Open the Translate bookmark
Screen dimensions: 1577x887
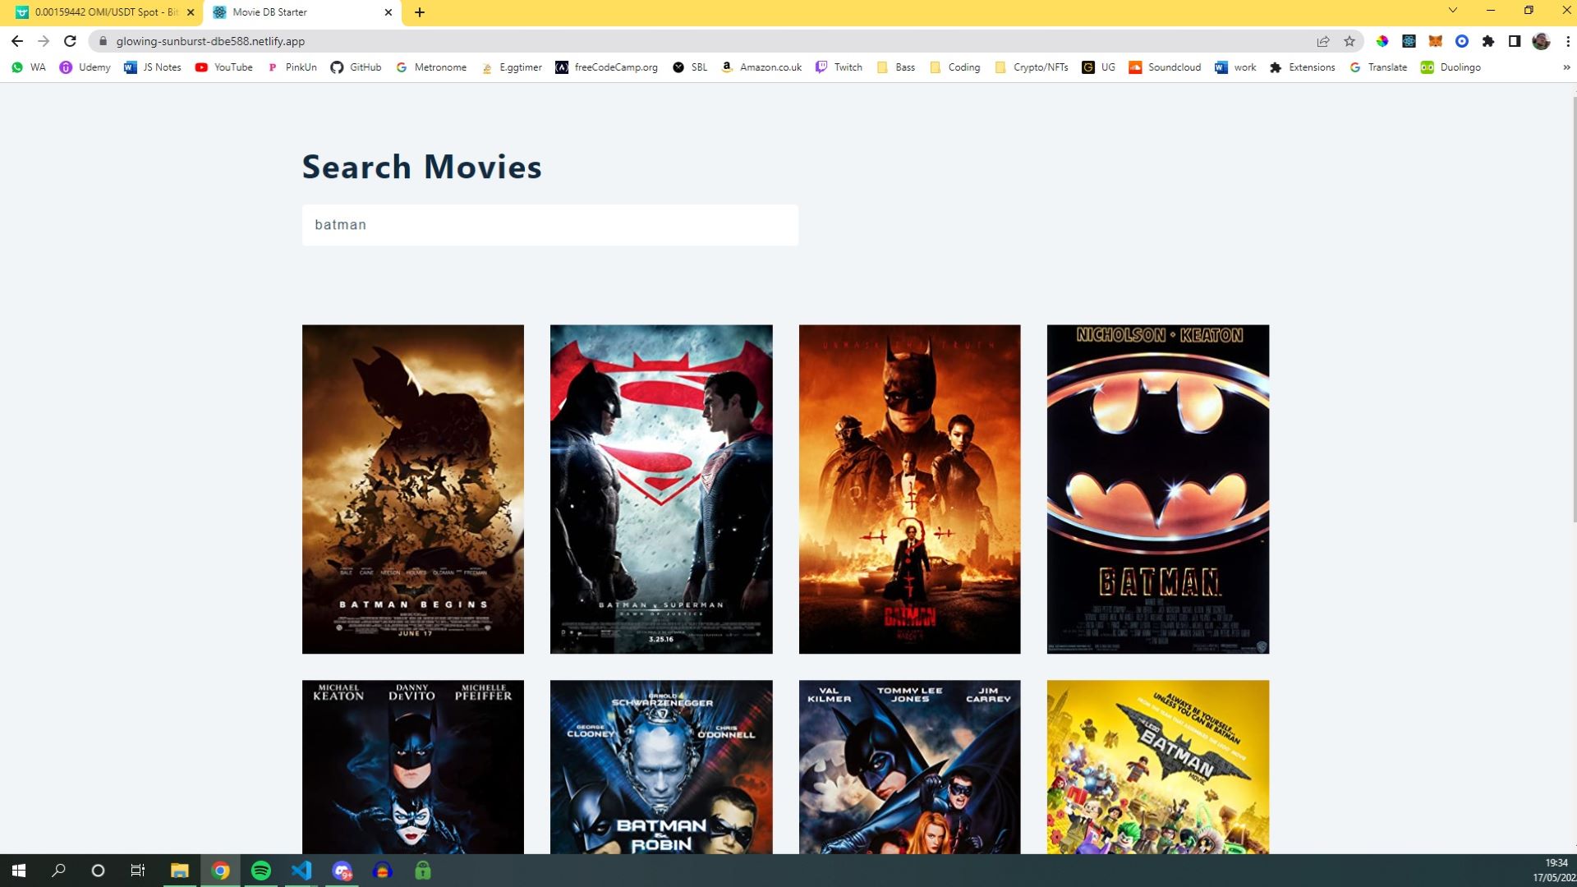pos(1378,67)
